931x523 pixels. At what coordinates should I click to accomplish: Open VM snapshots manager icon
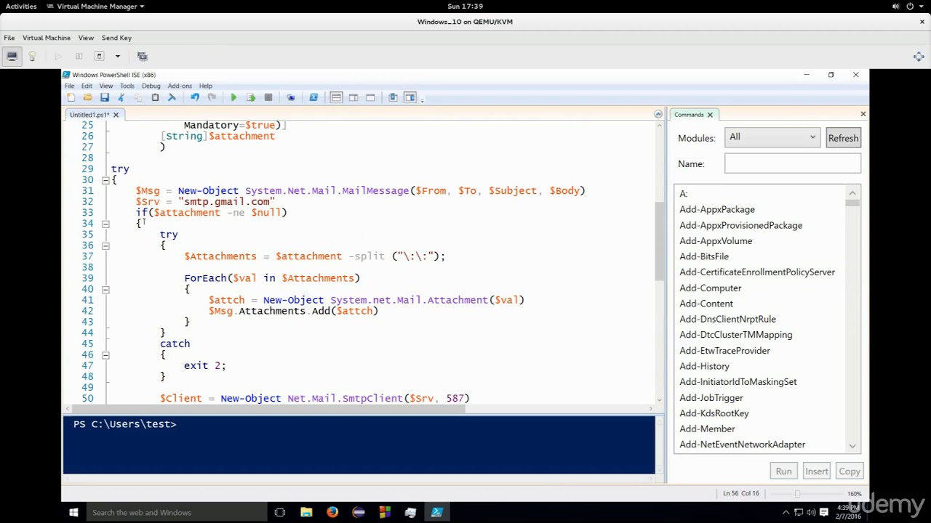pos(142,56)
